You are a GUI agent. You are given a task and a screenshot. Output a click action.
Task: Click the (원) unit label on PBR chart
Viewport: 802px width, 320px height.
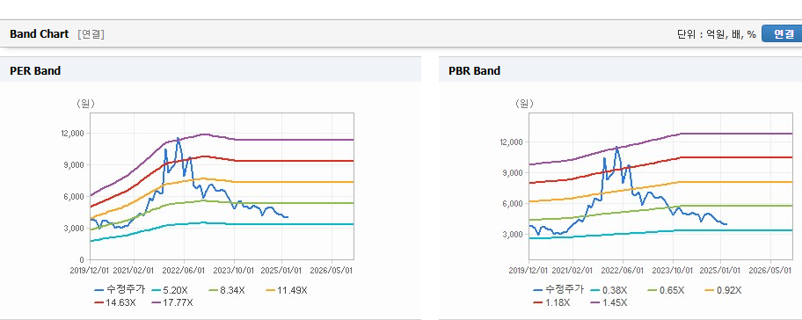[x=524, y=104]
